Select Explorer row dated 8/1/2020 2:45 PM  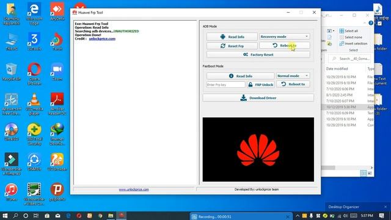pyautogui.click(x=348, y=95)
